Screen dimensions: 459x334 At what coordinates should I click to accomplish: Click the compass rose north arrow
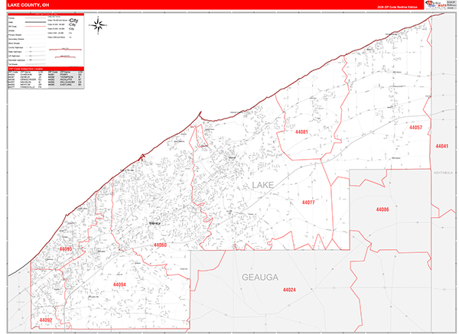98,25
